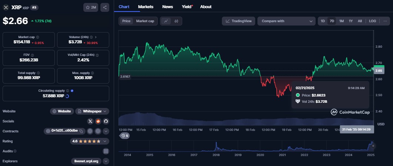Open livenet.xrpl.org explorer link

86,161
